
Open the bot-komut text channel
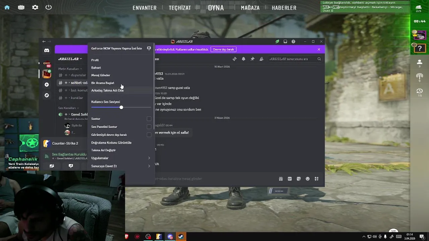pyautogui.click(x=79, y=90)
